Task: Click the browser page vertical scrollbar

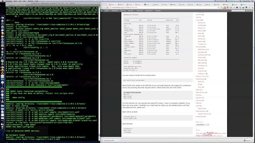Action: click(254, 73)
